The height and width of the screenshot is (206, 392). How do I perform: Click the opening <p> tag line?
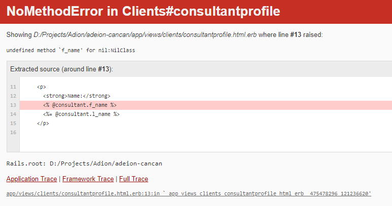[42, 87]
